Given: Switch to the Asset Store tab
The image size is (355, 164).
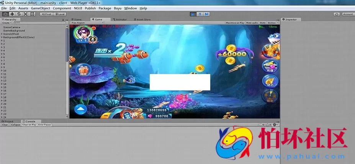Looking at the screenshot, I should (142, 19).
